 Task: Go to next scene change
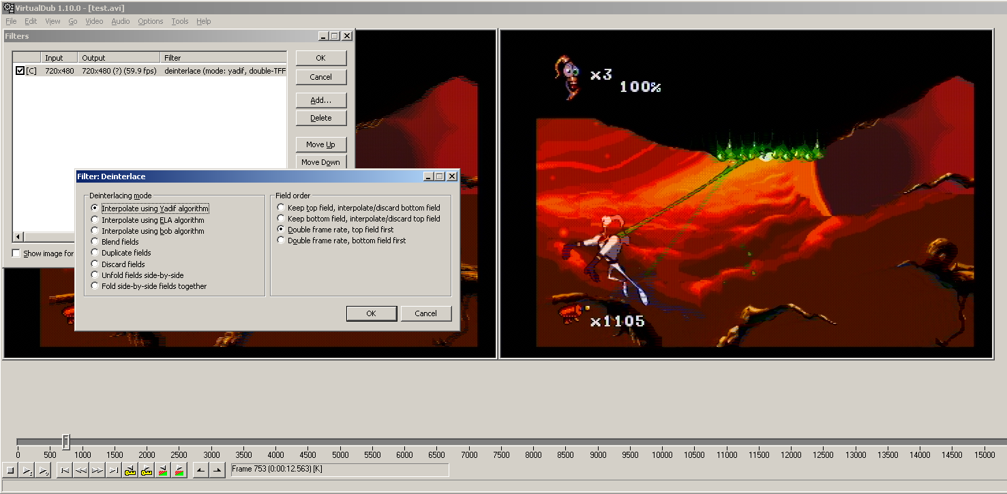(x=179, y=470)
